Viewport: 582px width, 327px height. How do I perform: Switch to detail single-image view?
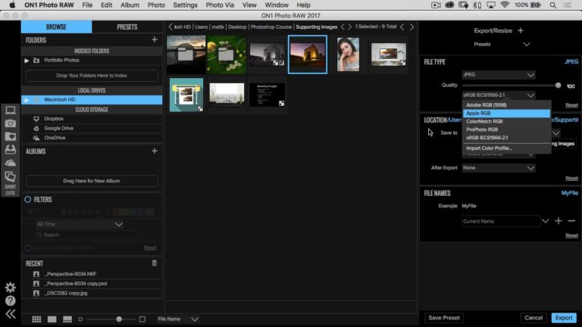tap(52, 319)
